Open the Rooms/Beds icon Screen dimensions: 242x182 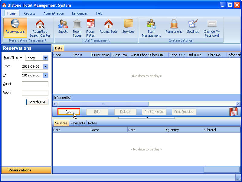[x=108, y=27]
